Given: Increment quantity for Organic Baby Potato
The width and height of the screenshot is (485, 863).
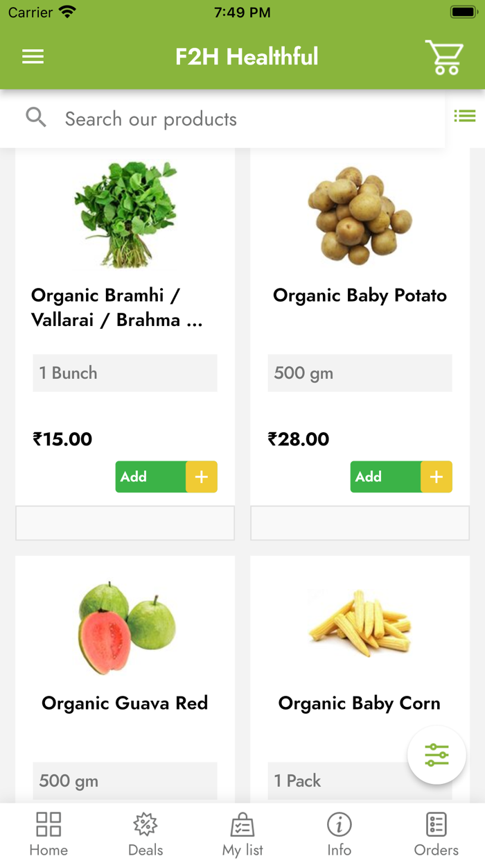Looking at the screenshot, I should coord(436,477).
